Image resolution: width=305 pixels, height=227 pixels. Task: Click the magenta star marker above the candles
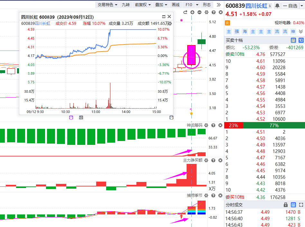pos(181,20)
